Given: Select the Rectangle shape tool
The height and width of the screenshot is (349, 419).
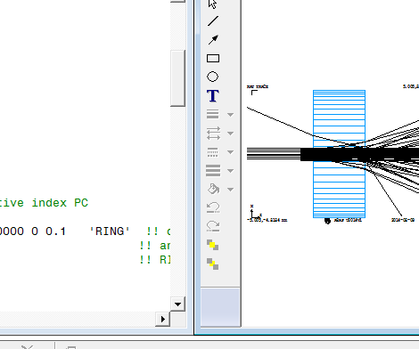Looking at the screenshot, I should click(x=213, y=58).
